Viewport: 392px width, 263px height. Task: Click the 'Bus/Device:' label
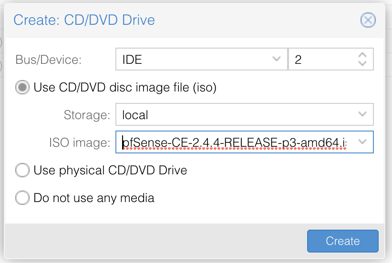coord(49,60)
